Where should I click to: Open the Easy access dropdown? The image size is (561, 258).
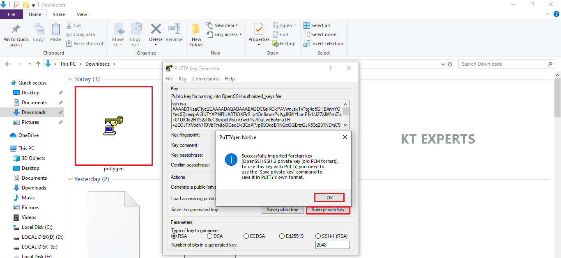click(x=224, y=34)
